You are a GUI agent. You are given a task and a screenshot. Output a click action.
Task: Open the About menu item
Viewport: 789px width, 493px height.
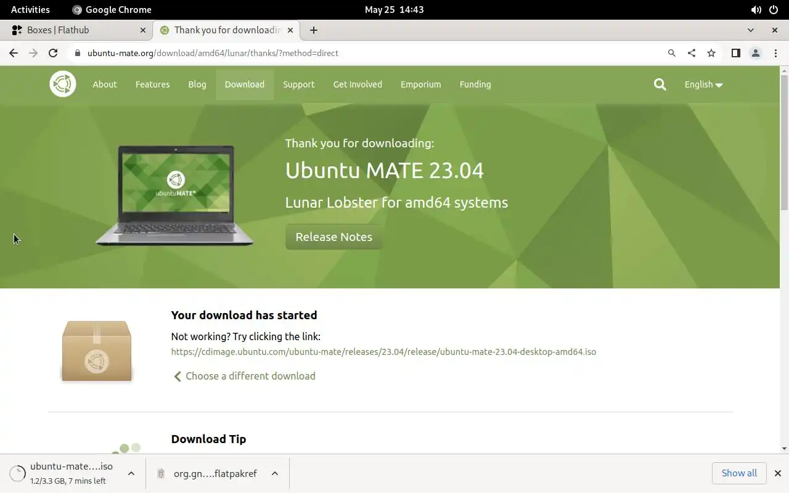105,84
